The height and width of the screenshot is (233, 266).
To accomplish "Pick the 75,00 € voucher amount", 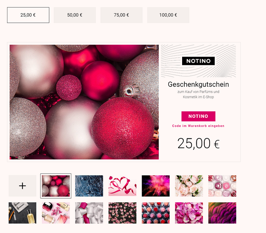I will point(121,15).
